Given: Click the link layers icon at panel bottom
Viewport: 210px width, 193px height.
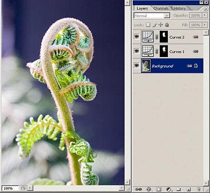Looking at the screenshot, I should click(x=138, y=189).
